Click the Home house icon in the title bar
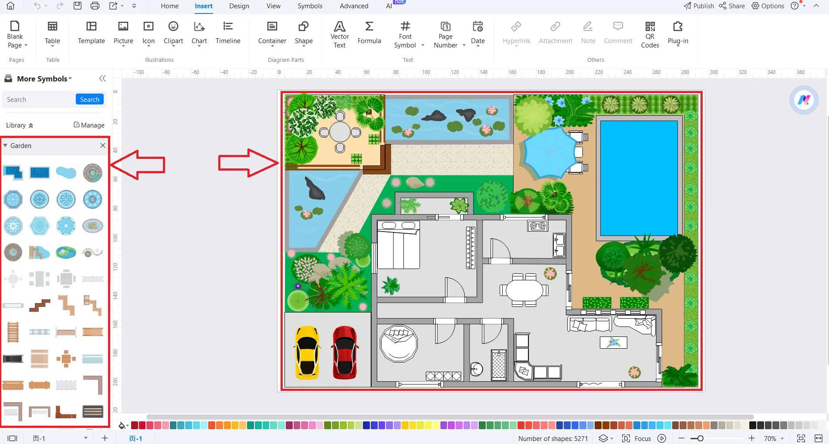Viewport: 829px width, 444px height. (10, 6)
